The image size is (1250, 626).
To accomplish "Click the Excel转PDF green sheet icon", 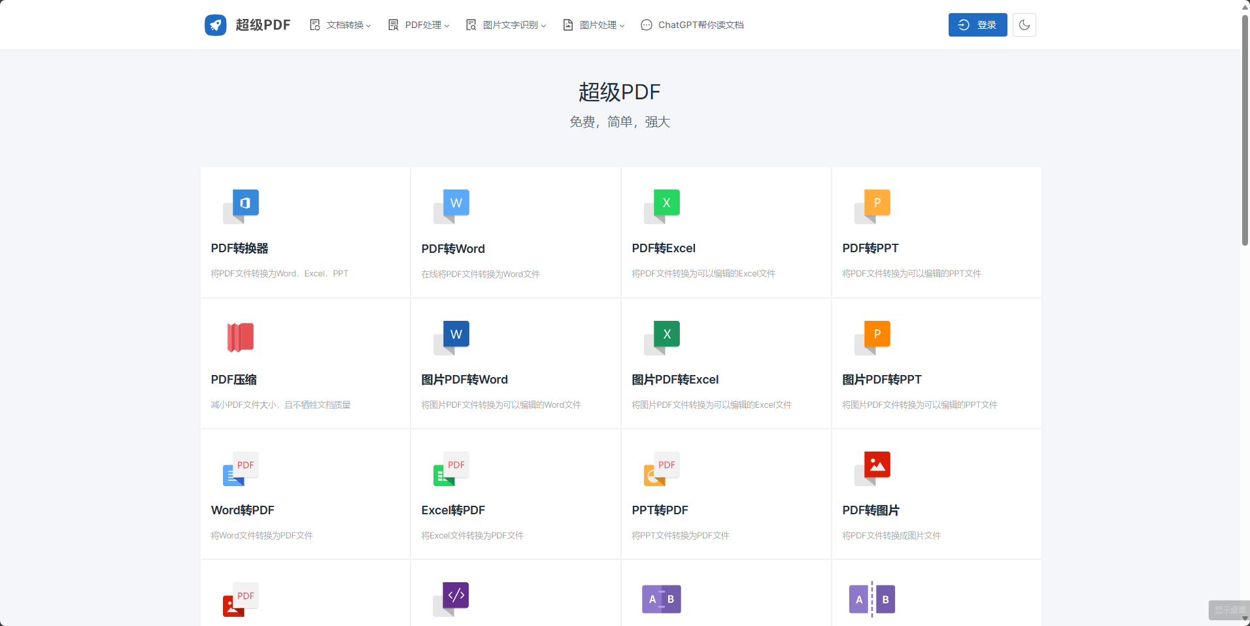I will click(x=452, y=468).
